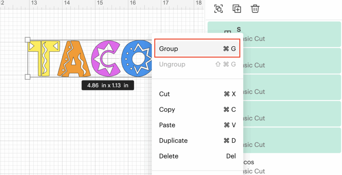Click the top-left selection handle
Viewport: 342px width, 175px height.
tap(28, 40)
